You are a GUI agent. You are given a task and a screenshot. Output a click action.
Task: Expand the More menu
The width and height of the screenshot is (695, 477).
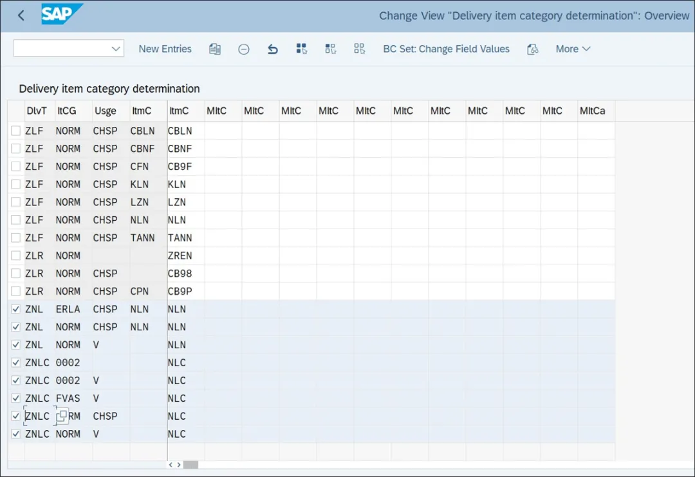[x=573, y=49]
